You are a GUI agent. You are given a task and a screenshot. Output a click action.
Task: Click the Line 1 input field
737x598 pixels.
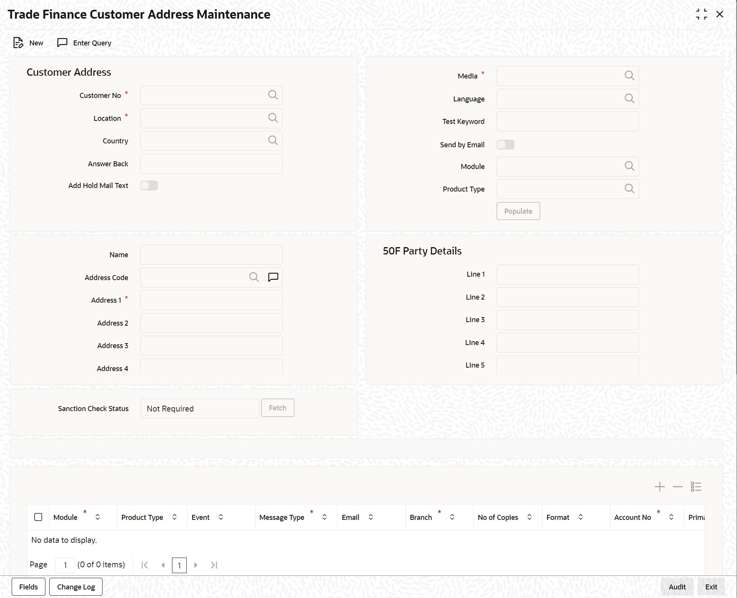[568, 274]
